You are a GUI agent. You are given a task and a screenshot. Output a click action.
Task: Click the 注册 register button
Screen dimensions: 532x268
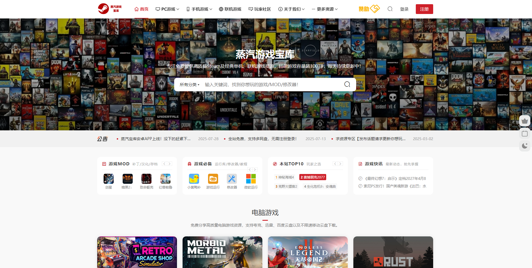(424, 9)
